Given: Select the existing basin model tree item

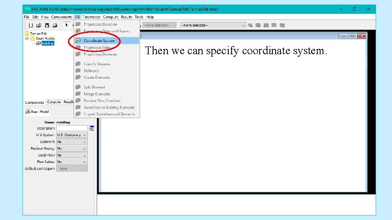Looking at the screenshot, I should pos(48,43).
